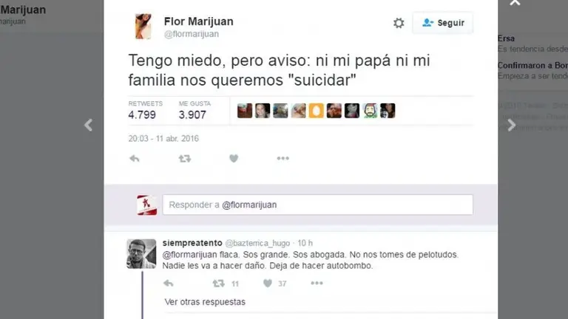Screen dimensions: 568x319
Task: Like the main tweet with heart icon
Action: (234, 159)
